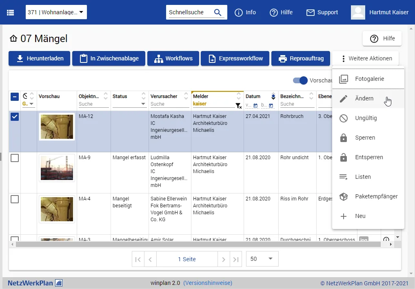Click the Hartmut Kaiser user avatar

click(x=358, y=12)
